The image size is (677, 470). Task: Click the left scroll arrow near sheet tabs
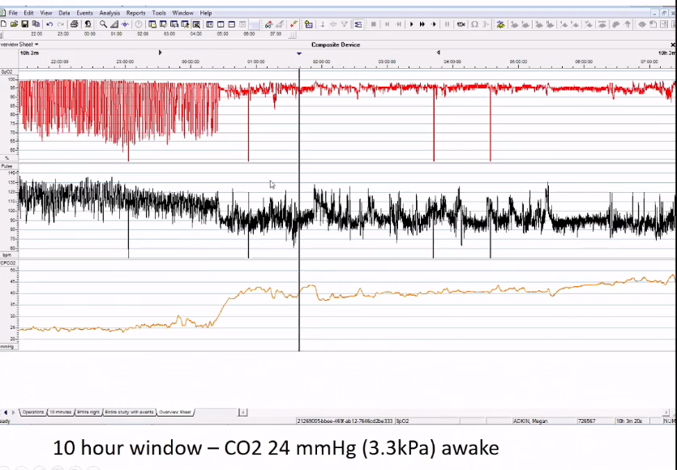tap(6, 412)
